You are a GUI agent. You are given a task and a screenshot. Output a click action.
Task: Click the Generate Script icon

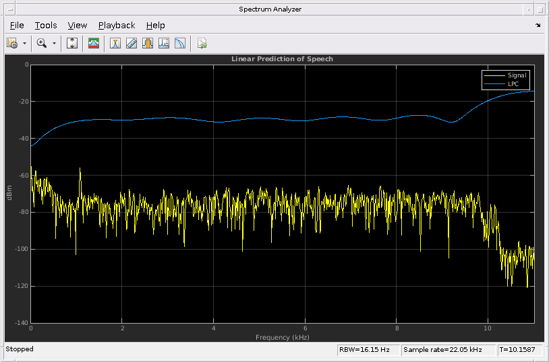pos(202,43)
